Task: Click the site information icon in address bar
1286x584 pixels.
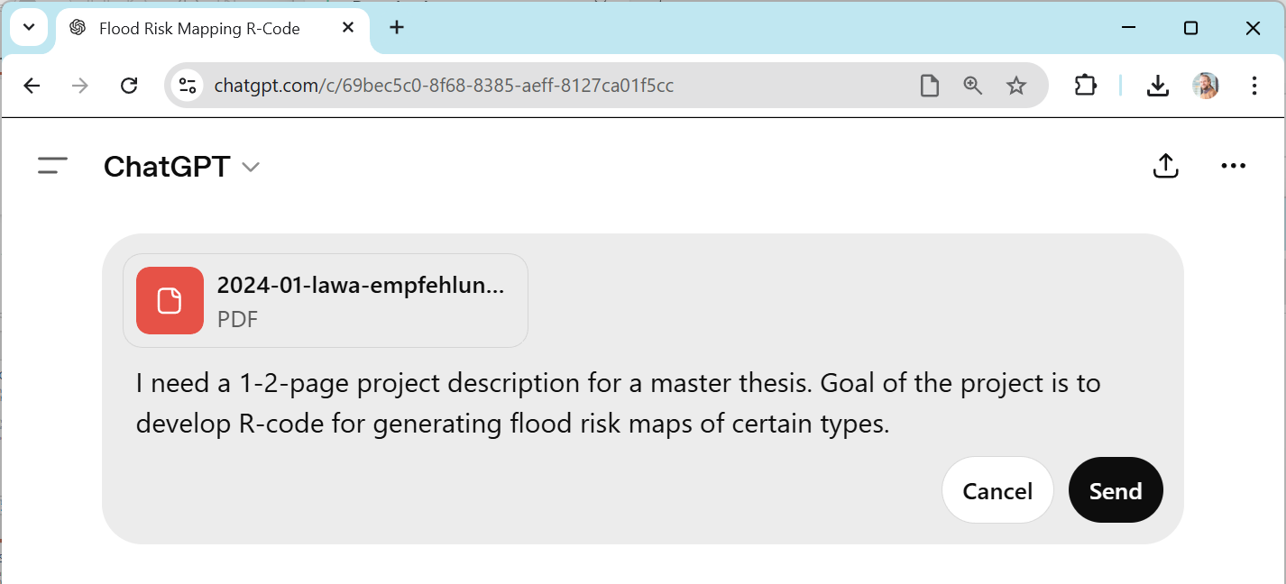Action: (188, 86)
